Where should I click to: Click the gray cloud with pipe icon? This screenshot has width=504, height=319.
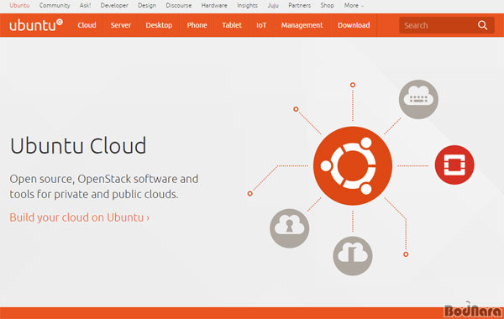tap(353, 256)
